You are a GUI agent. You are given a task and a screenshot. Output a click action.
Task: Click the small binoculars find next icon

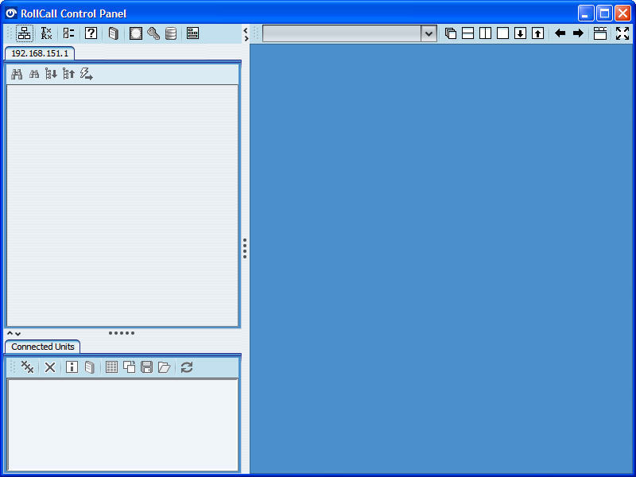[34, 74]
